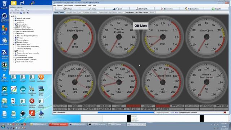Select the AVG antivirus desktop icon
Screen dimensions: 231x130
coord(4,30)
